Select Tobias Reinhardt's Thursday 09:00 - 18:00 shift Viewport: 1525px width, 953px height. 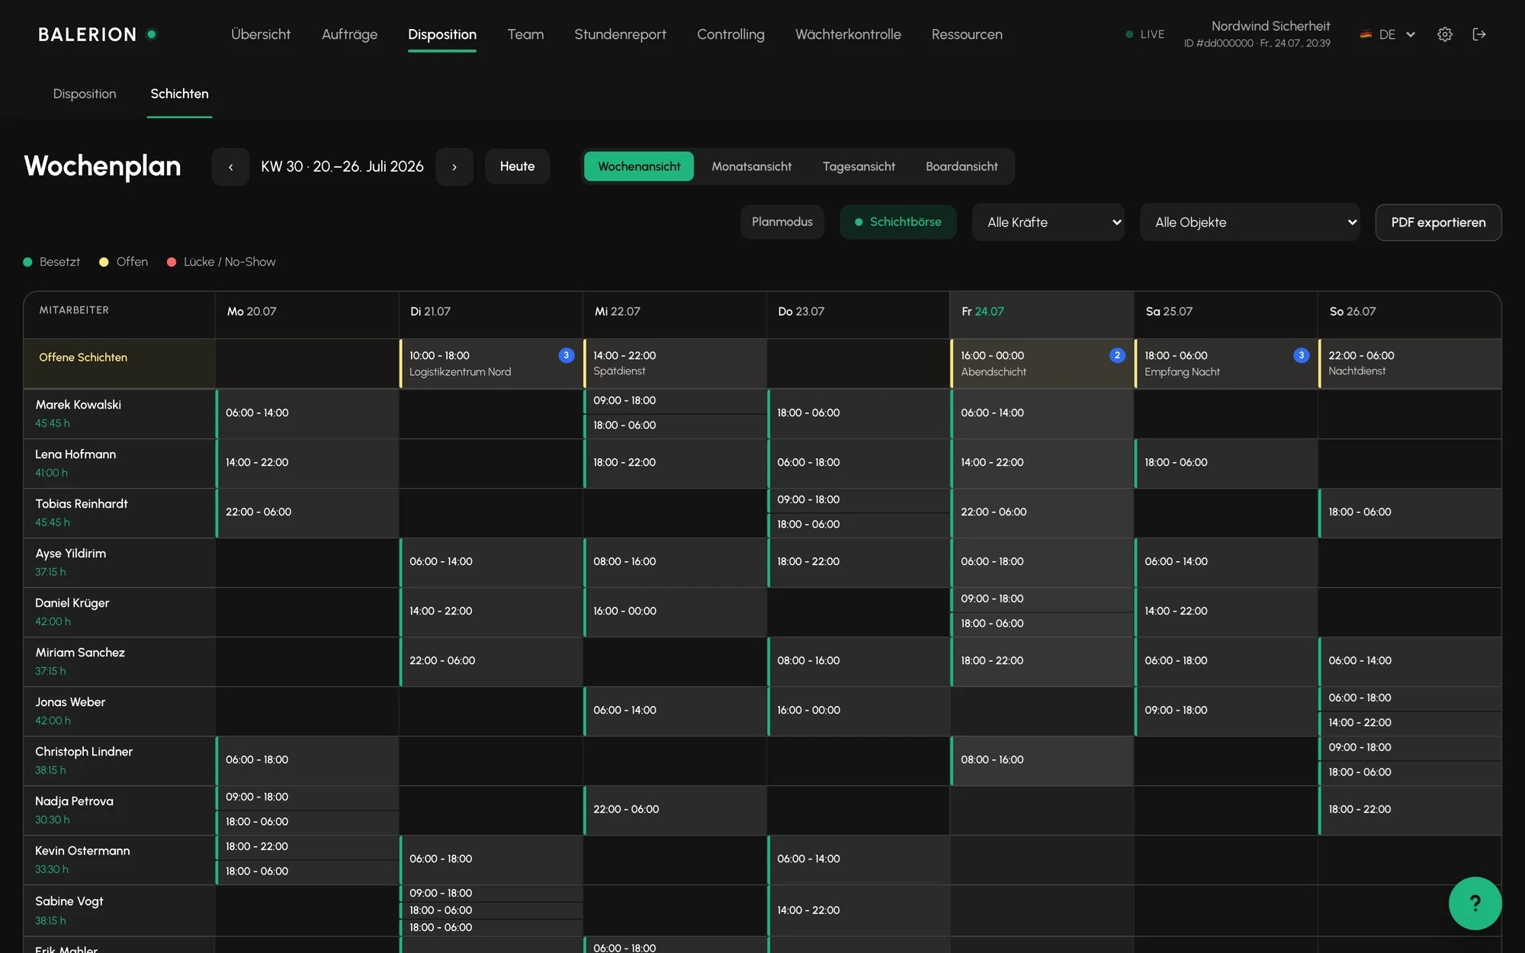[x=859, y=500]
